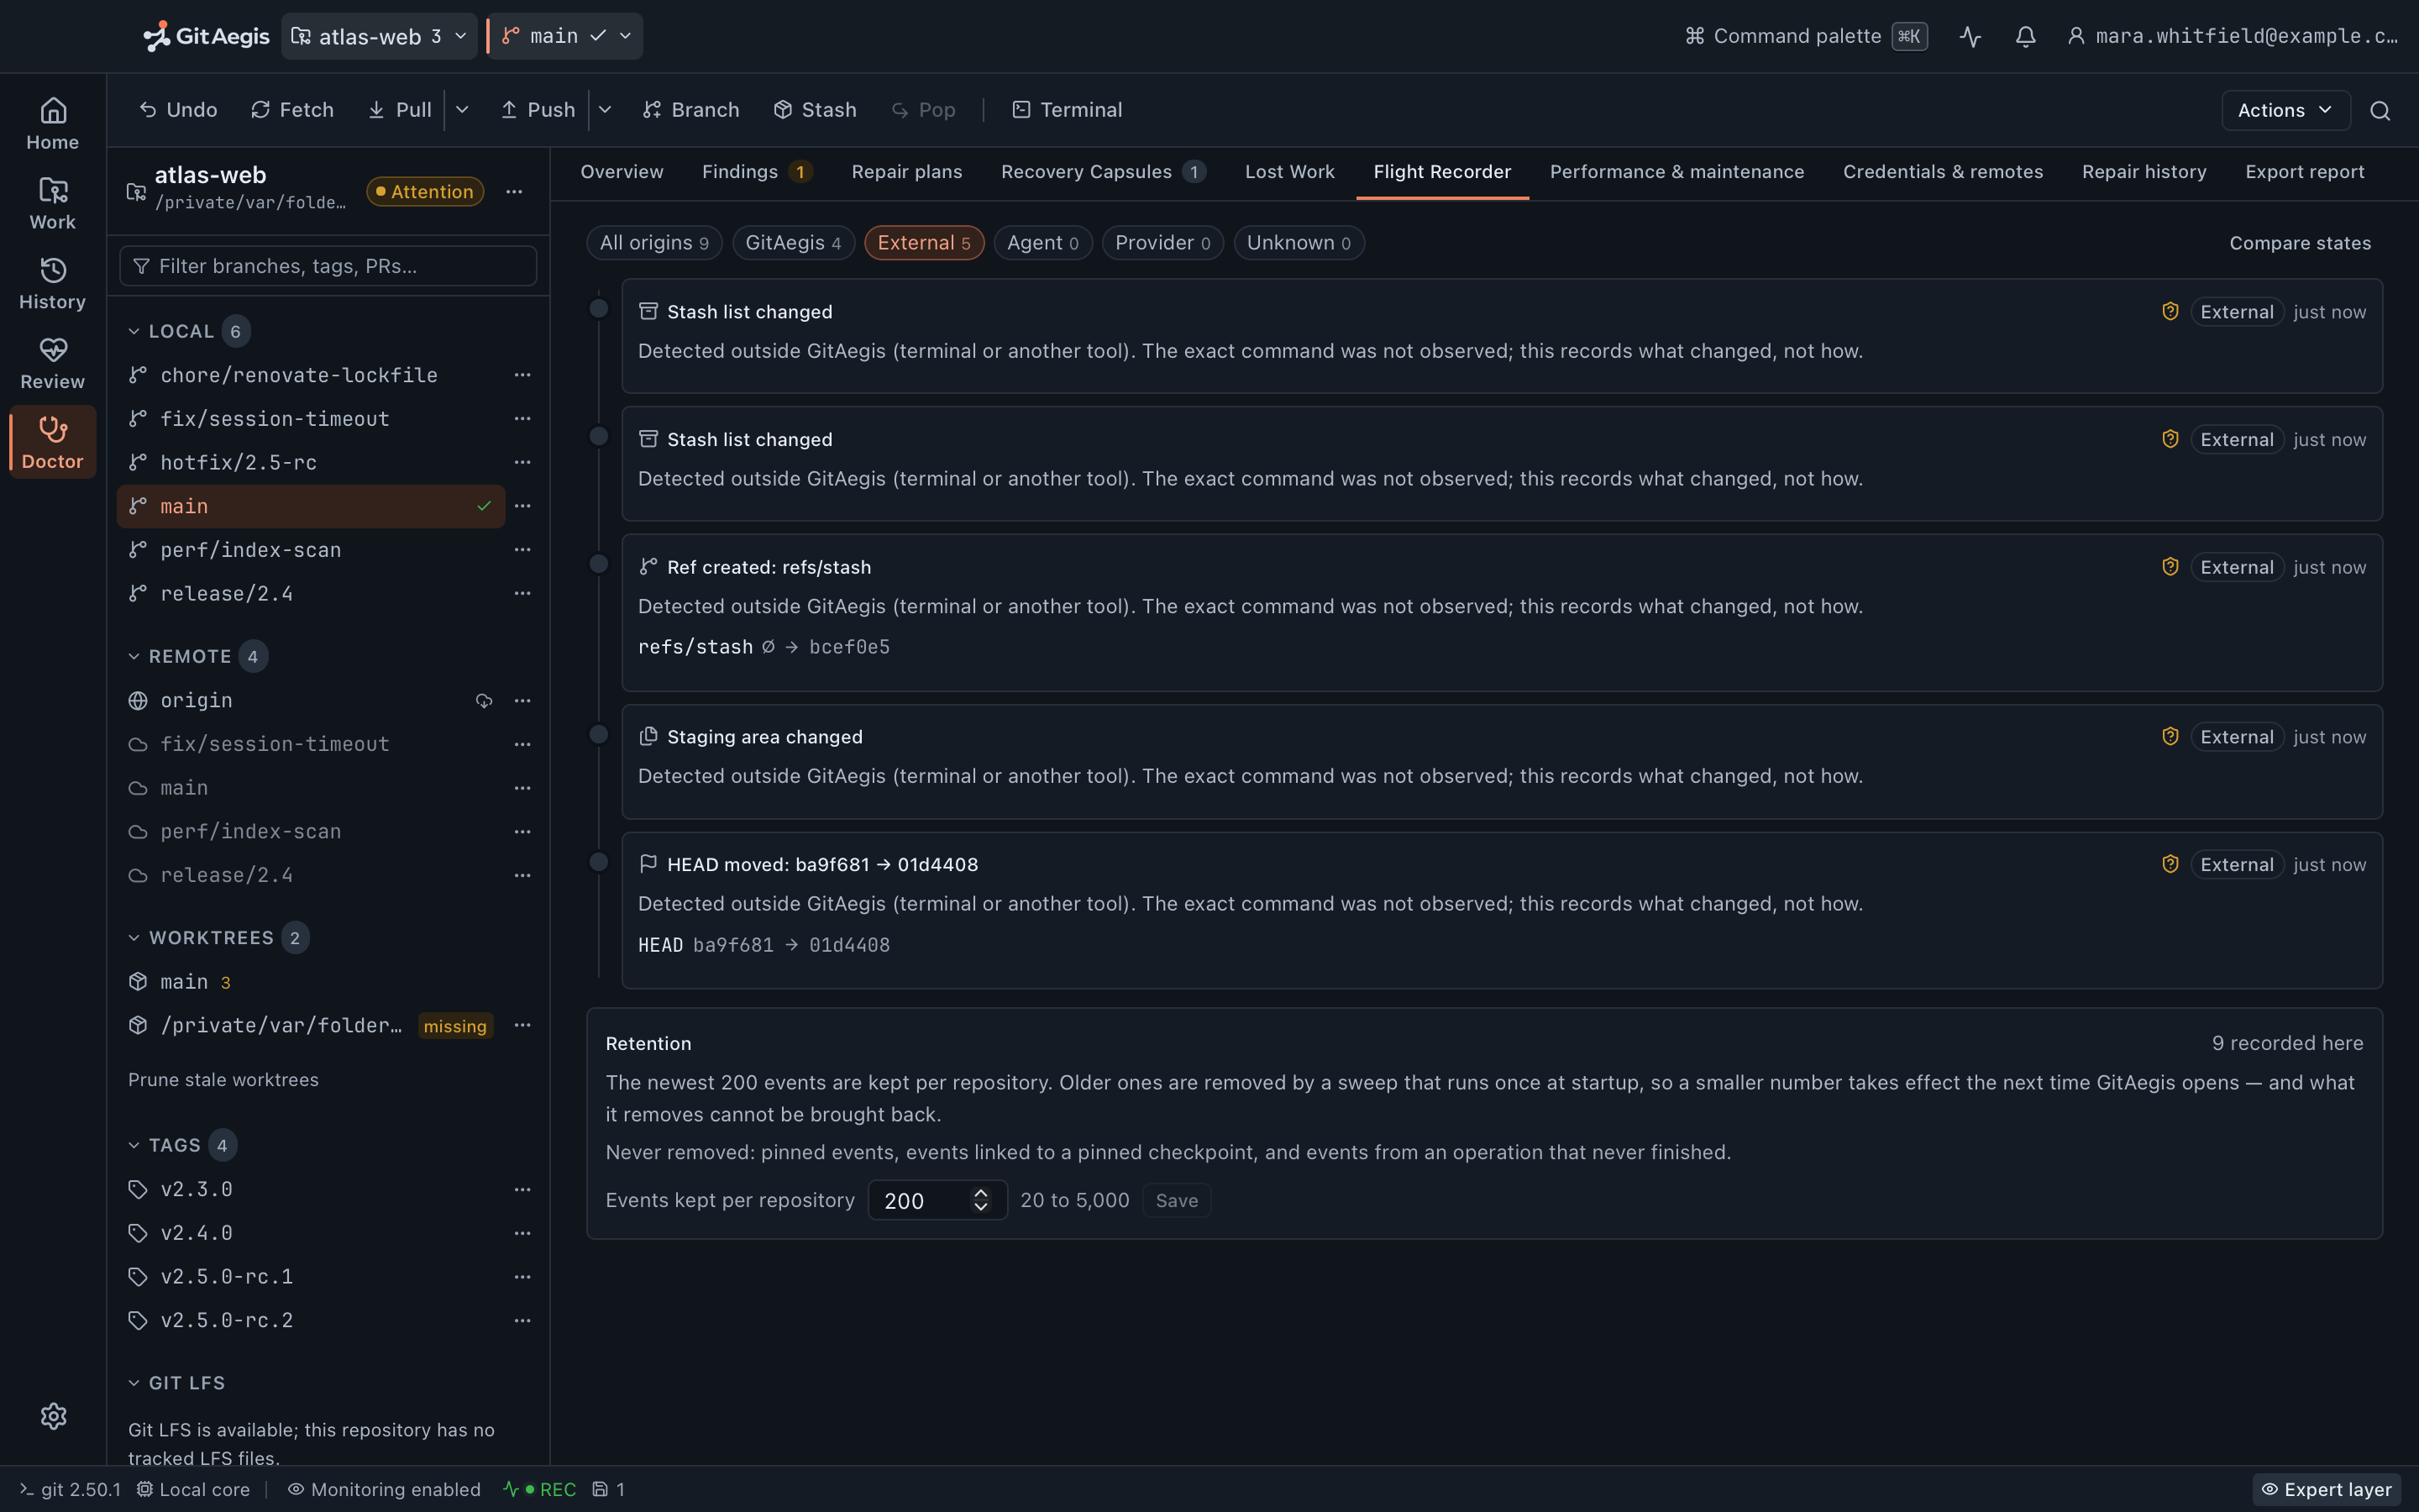Open the Export report tab

click(x=2304, y=172)
